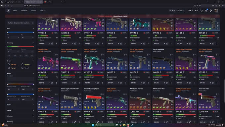Viewport: 225px width, 127px height.
Task: Open the translate page icon in the address bar
Action: click(197, 6)
